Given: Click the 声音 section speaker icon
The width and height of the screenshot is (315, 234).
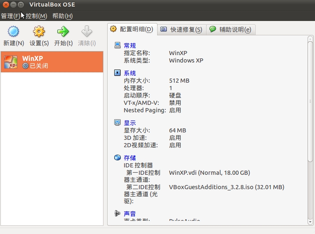Looking at the screenshot, I should point(118,213).
